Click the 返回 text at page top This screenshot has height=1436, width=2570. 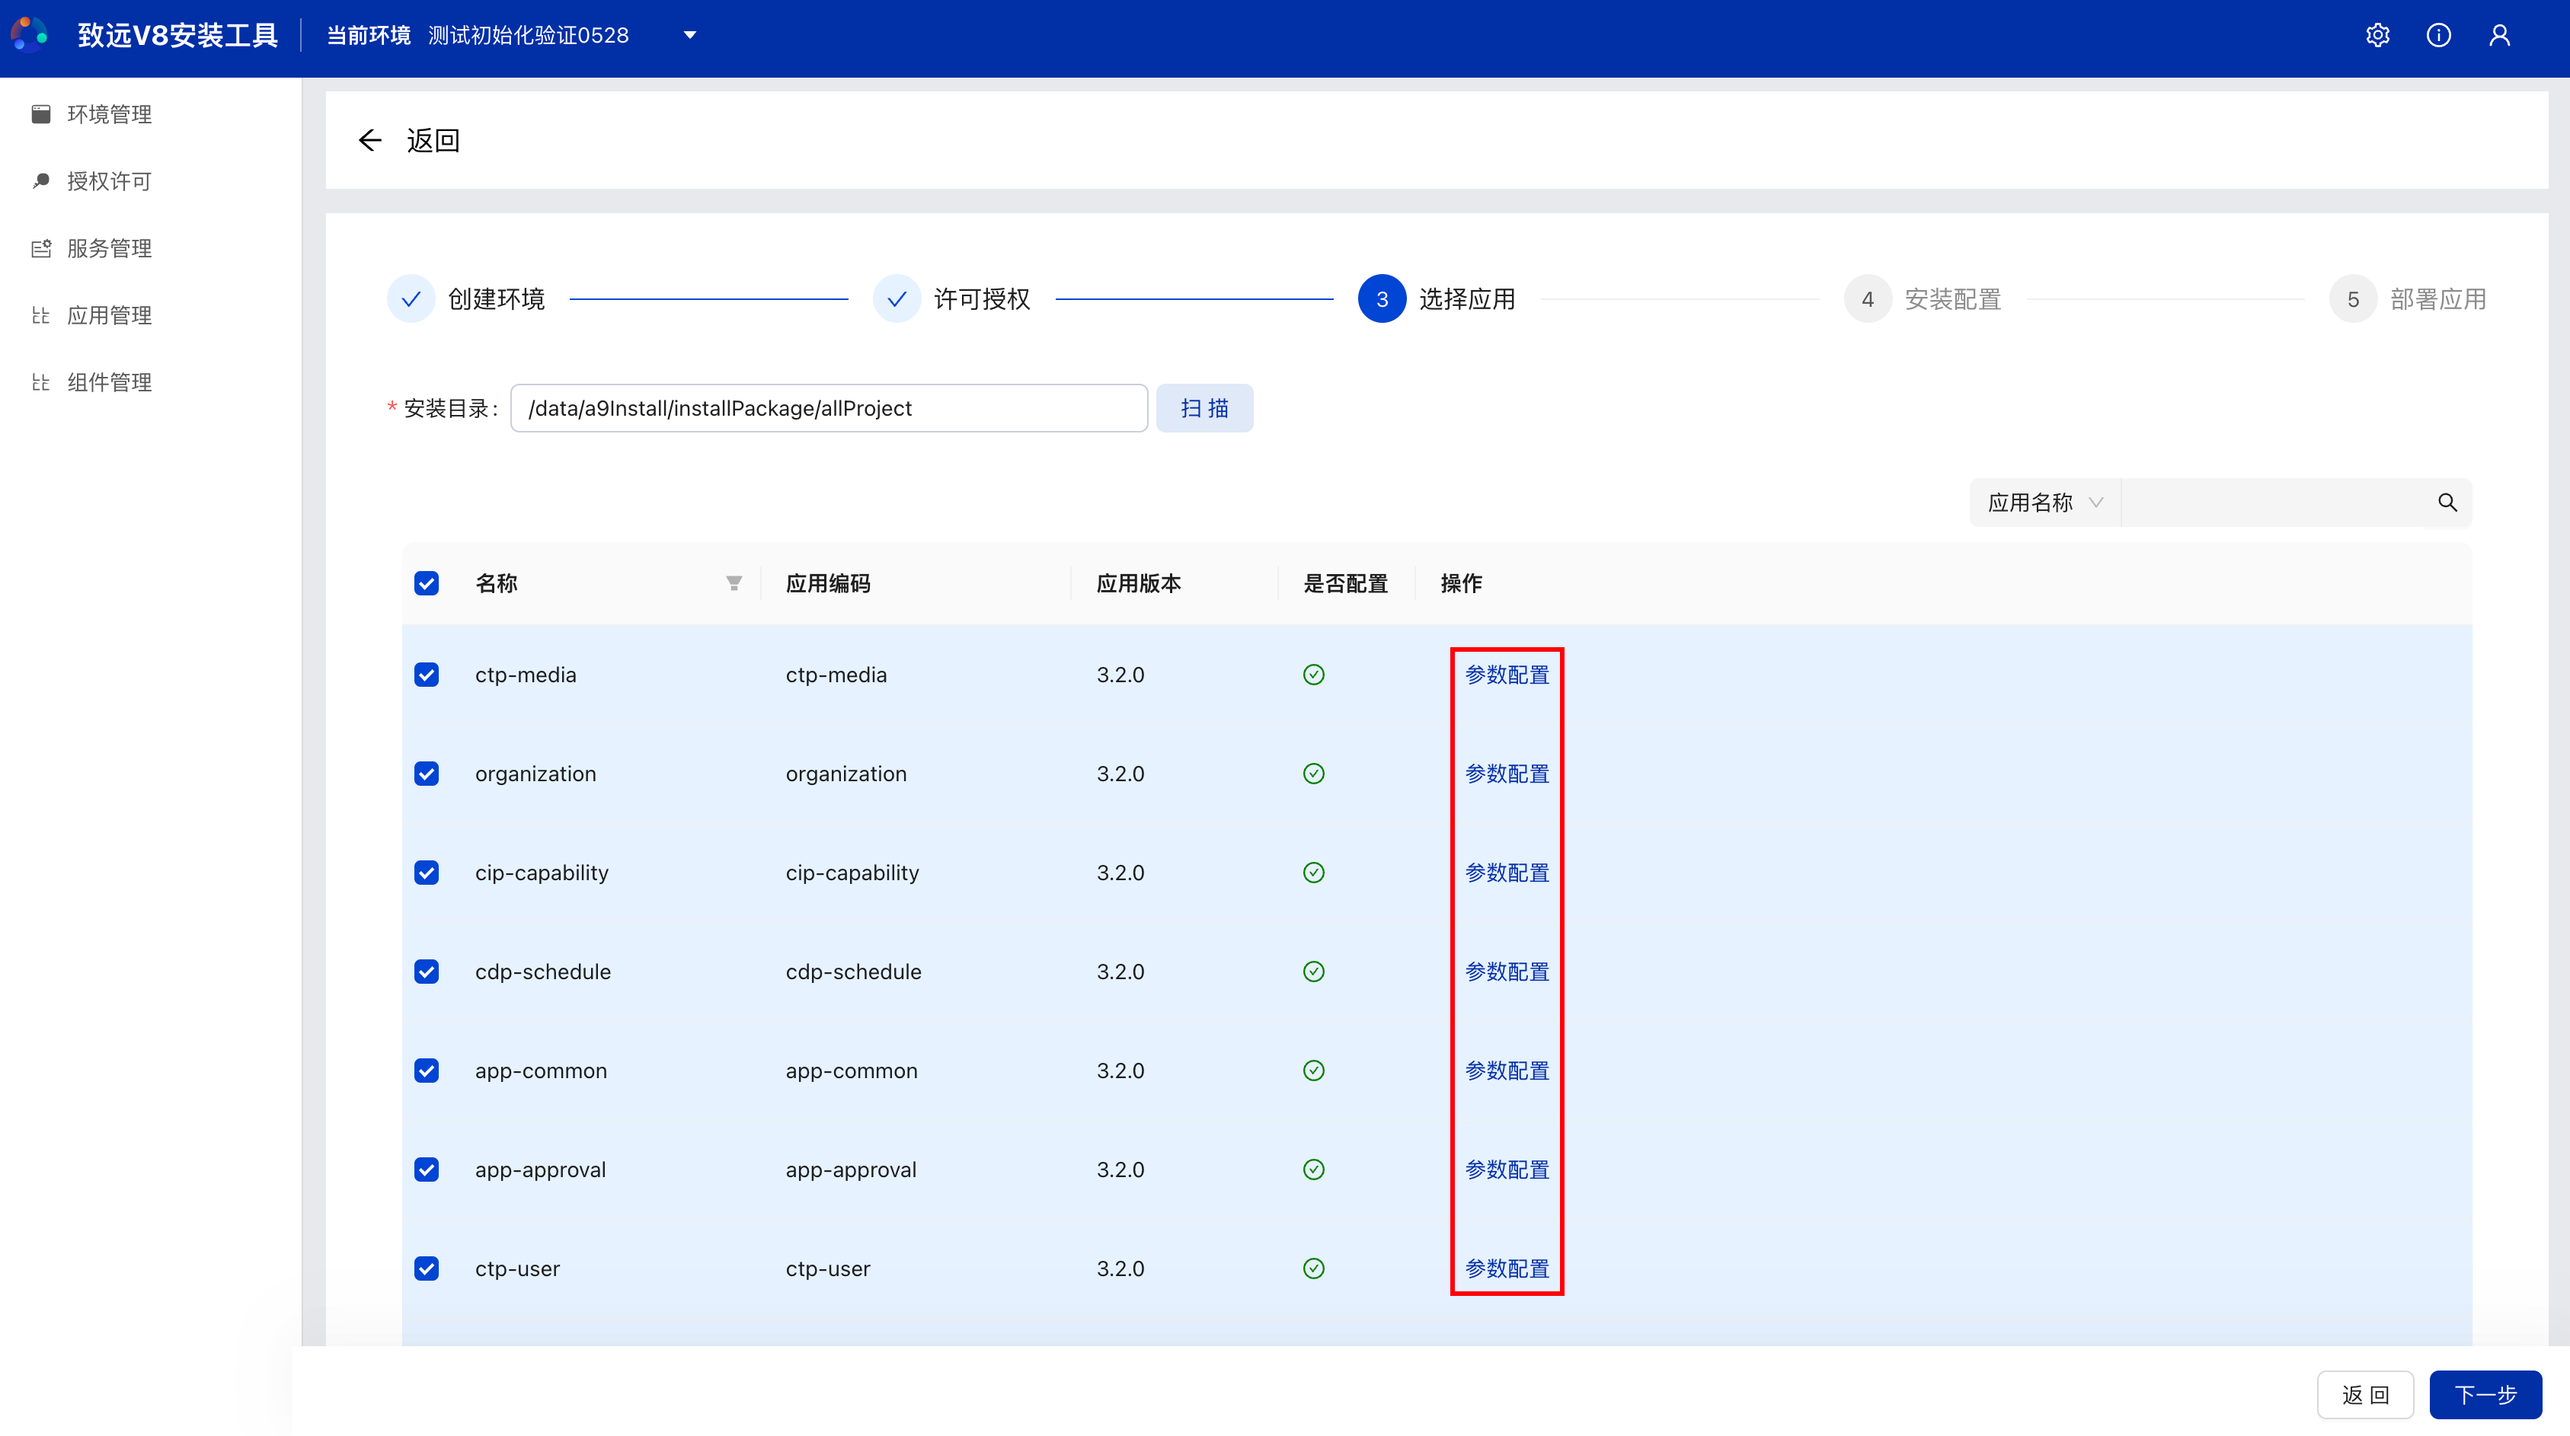pos(433,139)
